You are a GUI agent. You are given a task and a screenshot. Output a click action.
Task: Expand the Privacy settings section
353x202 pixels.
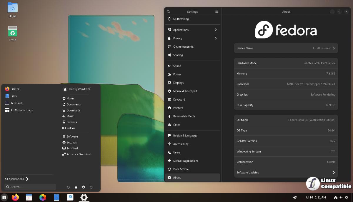192,38
